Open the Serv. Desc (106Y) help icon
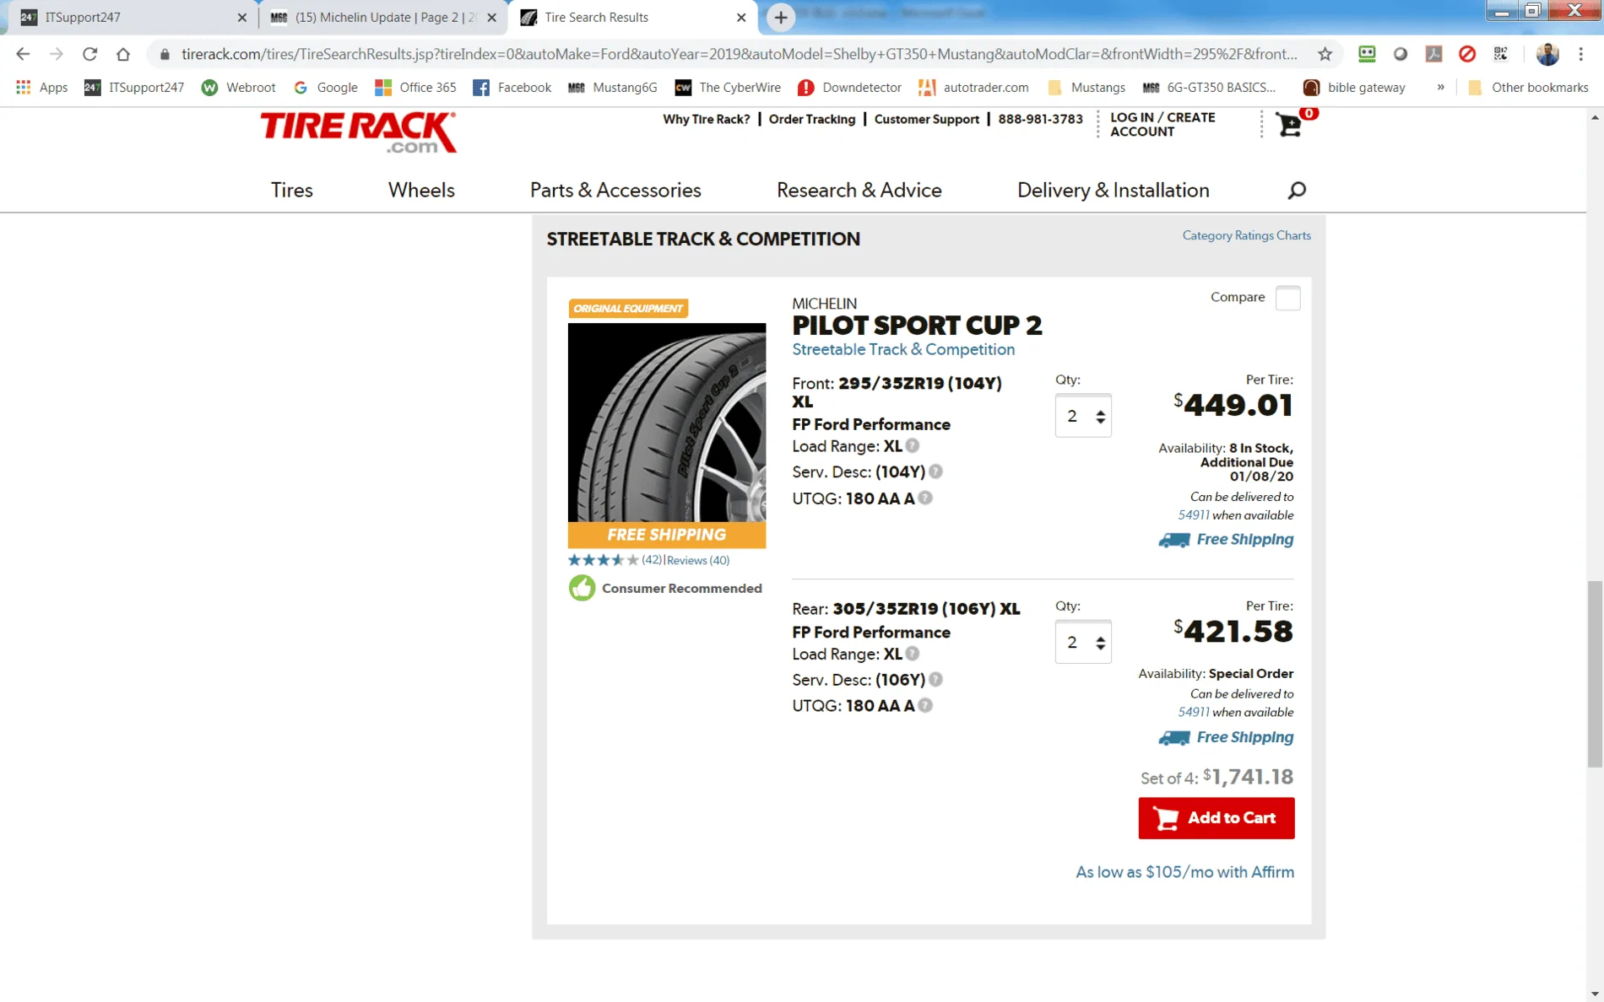The height and width of the screenshot is (1002, 1604). click(935, 679)
